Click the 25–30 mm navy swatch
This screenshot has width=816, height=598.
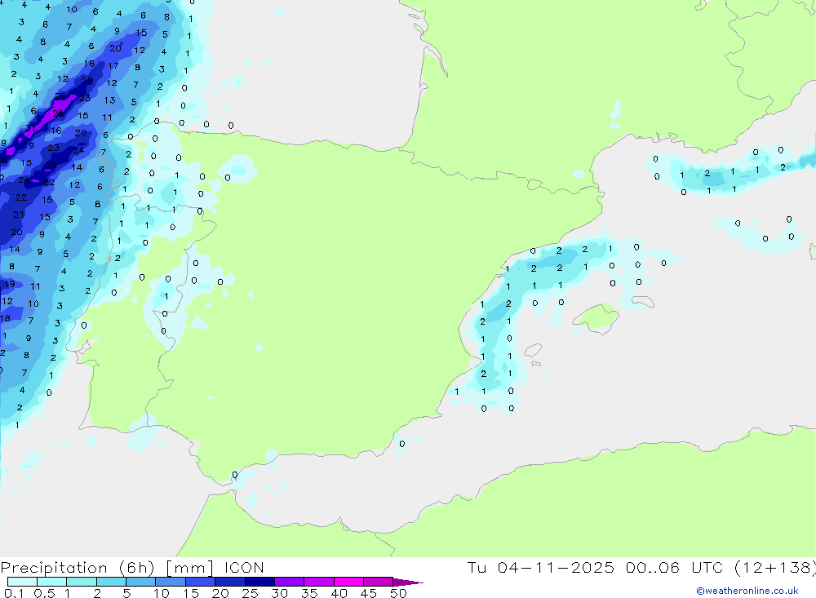[x=259, y=582]
